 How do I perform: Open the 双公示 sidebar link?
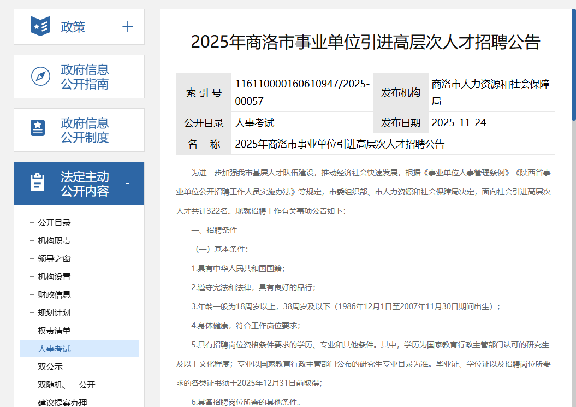pos(50,367)
